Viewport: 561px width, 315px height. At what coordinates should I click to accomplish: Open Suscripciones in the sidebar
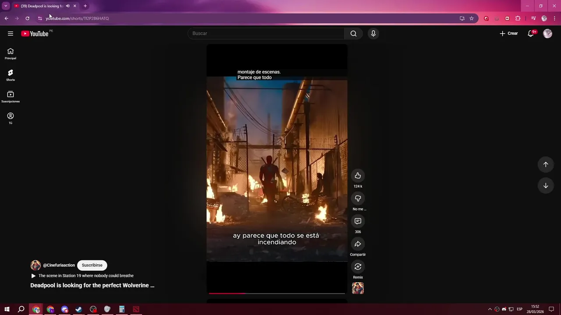click(x=11, y=97)
